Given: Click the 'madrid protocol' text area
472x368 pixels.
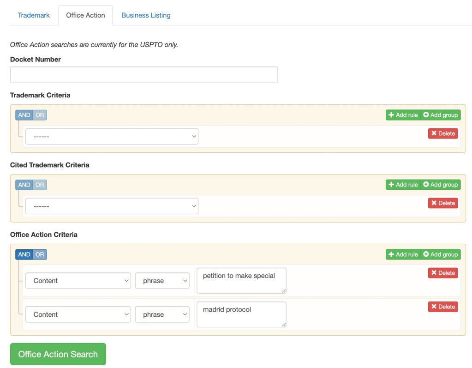Looking at the screenshot, I should (241, 314).
